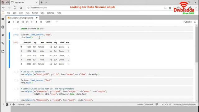Click the terminals count icon in status bar
The width and height of the screenshot is (199, 112).
7,105
